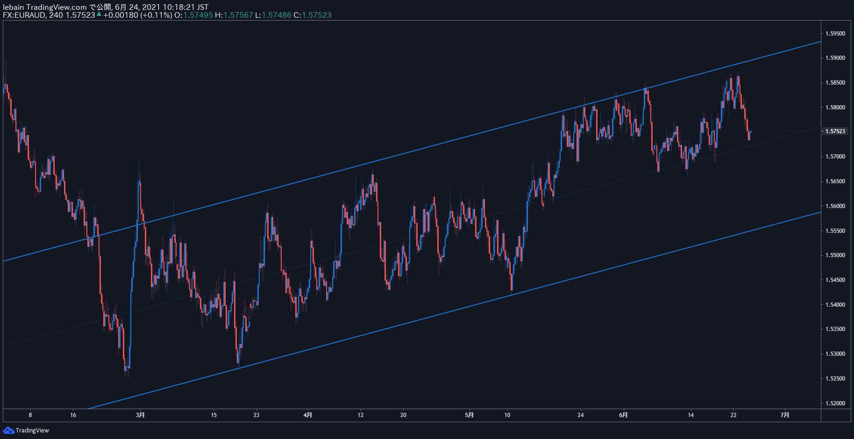
Task: Click price axis label 1.58500
Action: pyautogui.click(x=835, y=83)
